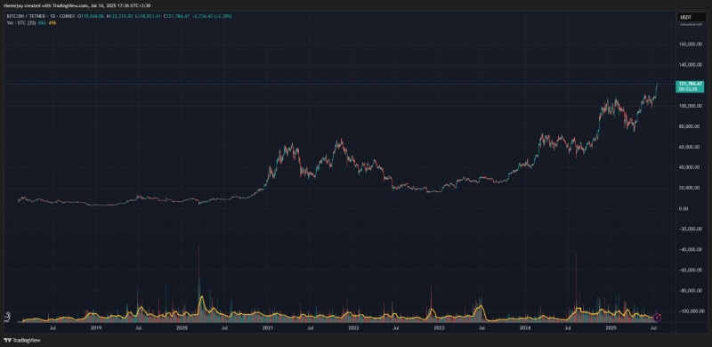This screenshot has height=347, width=712.
Task: Click the low value beginning with L118
Action: tap(148, 16)
